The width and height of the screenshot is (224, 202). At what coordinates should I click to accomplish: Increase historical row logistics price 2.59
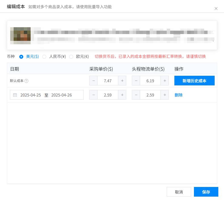tap(164, 95)
